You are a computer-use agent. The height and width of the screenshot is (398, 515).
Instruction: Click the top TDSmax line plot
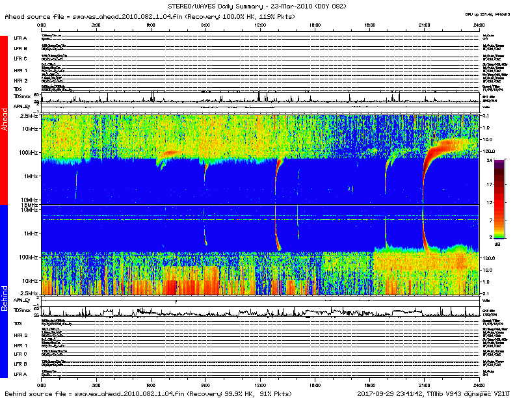(x=260, y=98)
